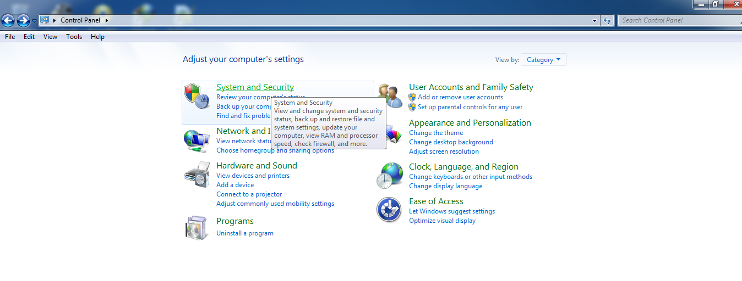The image size is (742, 281).
Task: Click the Control Panel icon in address bar
Action: [x=45, y=20]
